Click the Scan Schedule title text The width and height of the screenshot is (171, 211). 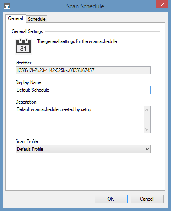tap(85, 6)
